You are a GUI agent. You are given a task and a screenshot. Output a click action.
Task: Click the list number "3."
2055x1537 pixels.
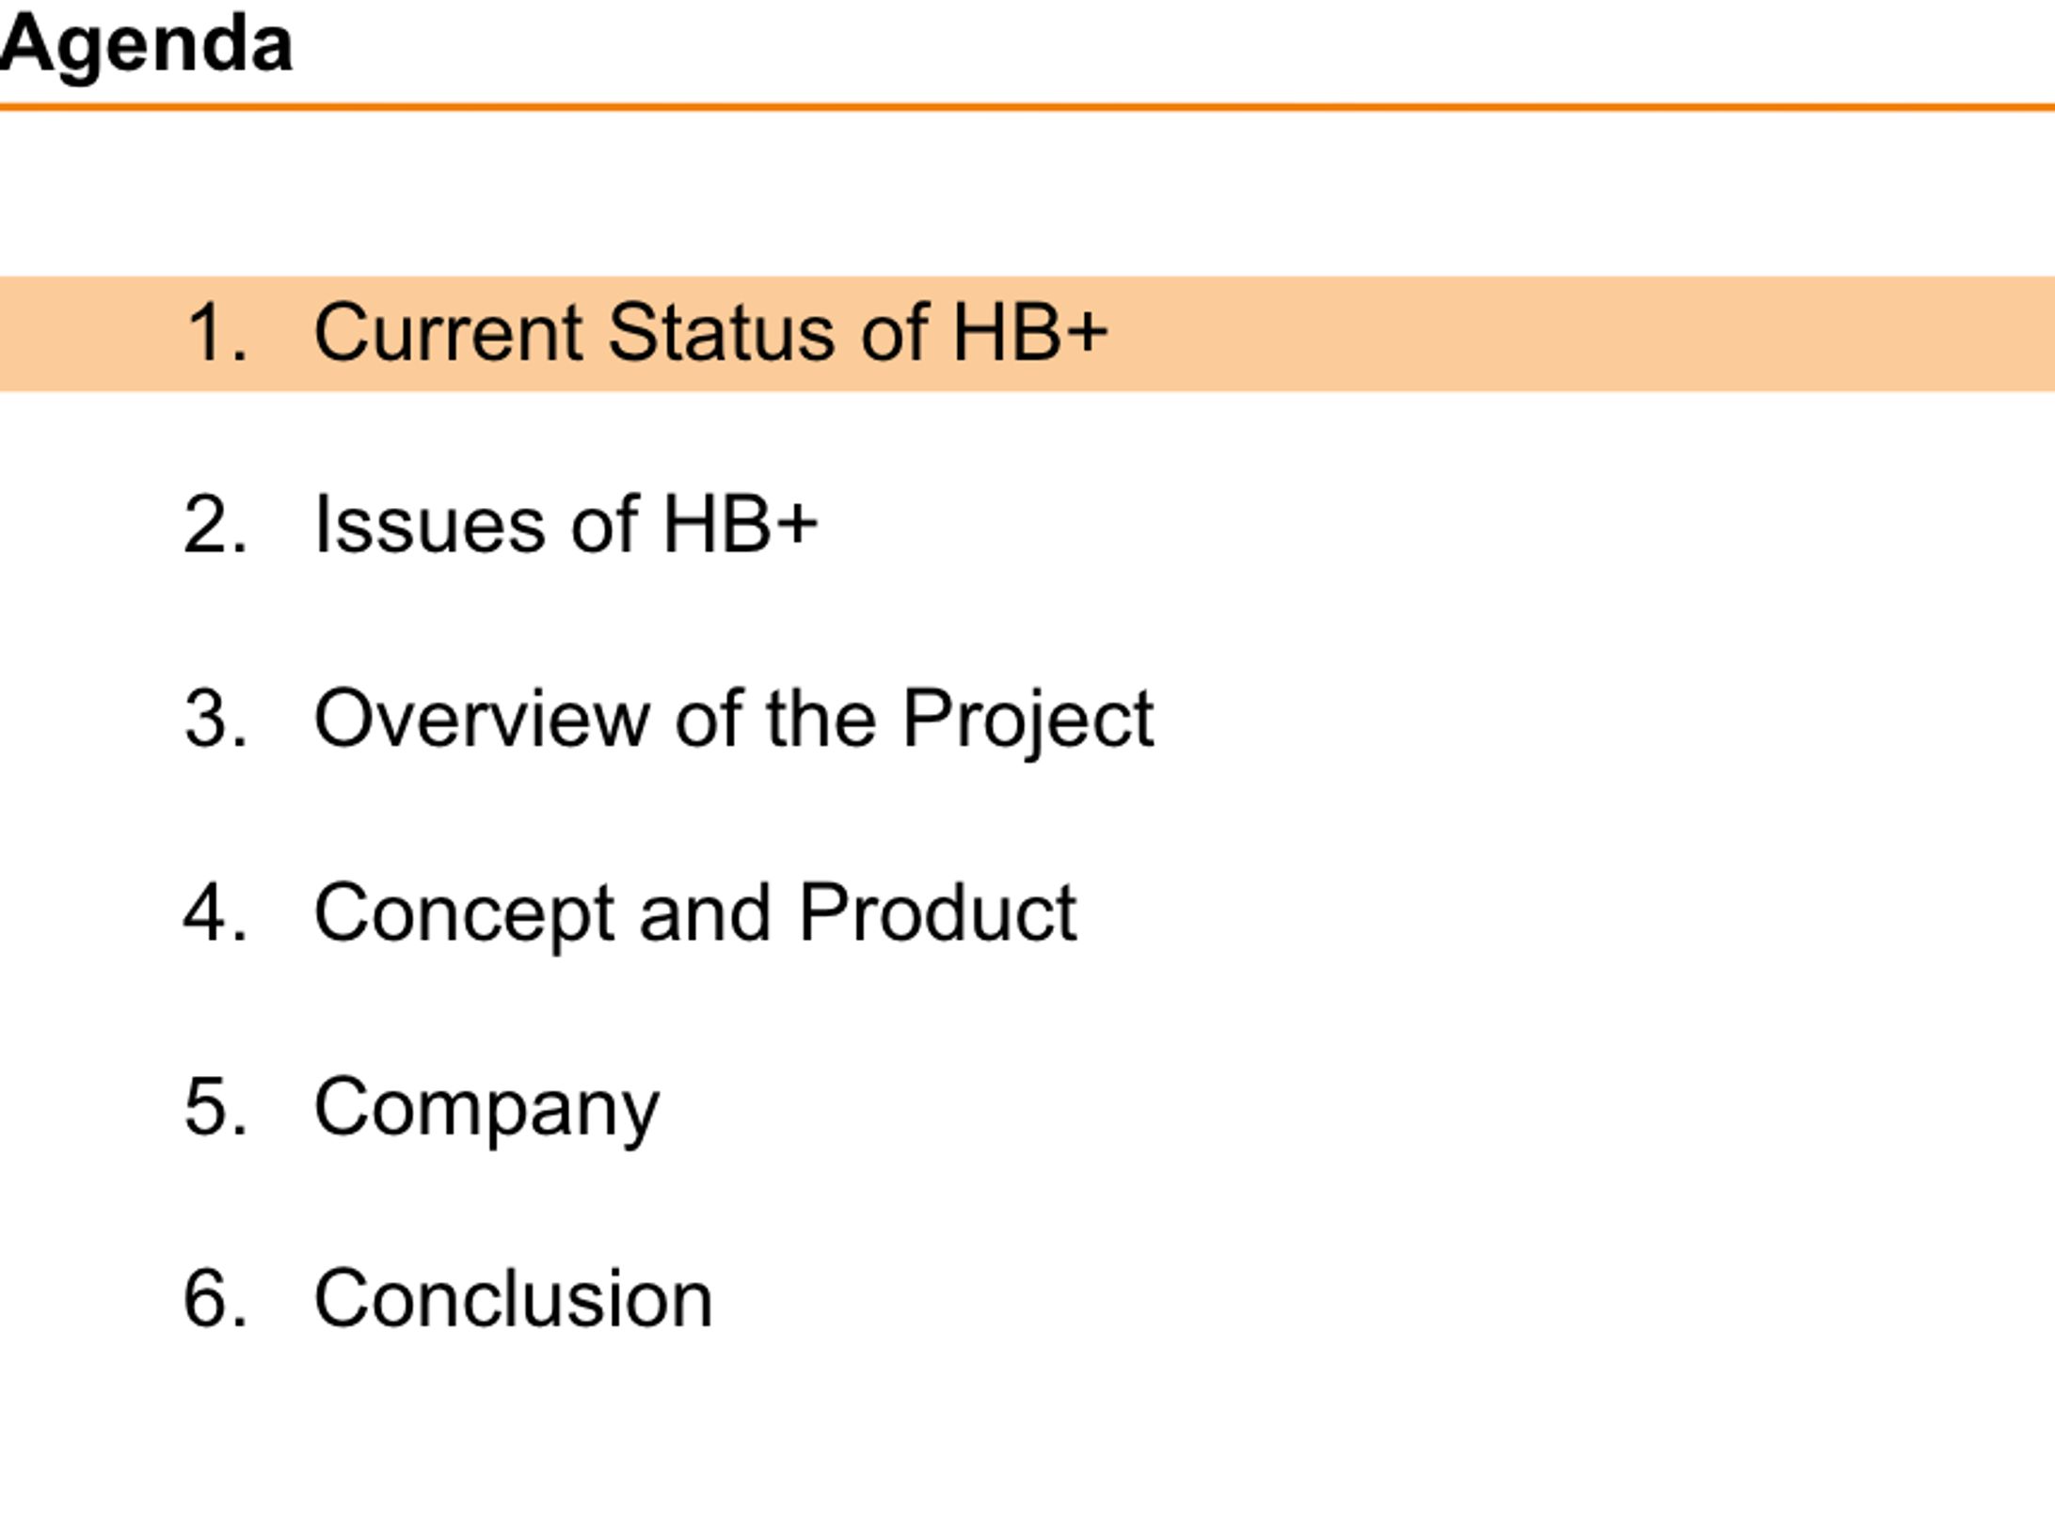pyautogui.click(x=216, y=720)
